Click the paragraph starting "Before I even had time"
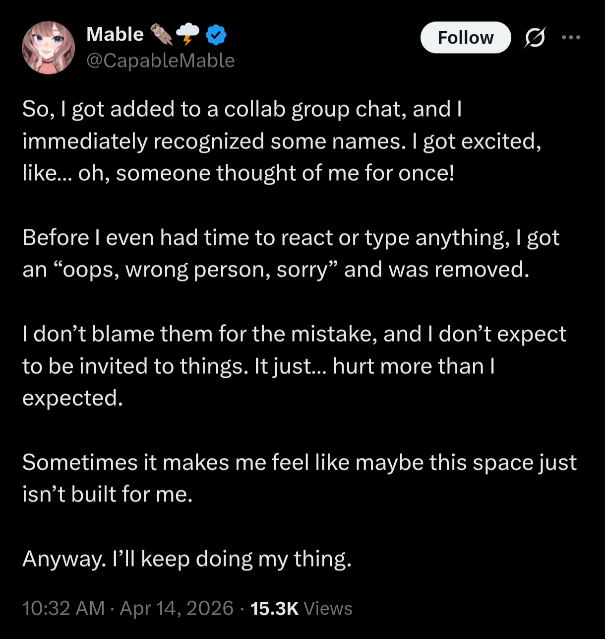Image resolution: width=605 pixels, height=639 pixels. pyautogui.click(x=291, y=254)
